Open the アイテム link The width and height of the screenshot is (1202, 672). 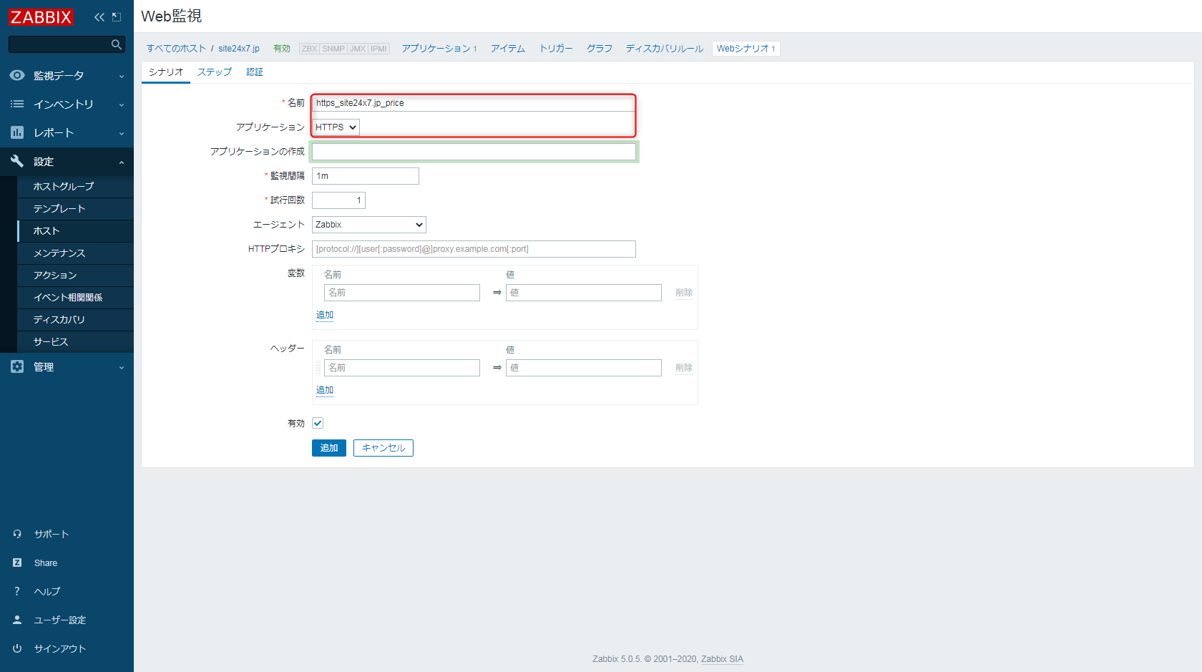[508, 49]
